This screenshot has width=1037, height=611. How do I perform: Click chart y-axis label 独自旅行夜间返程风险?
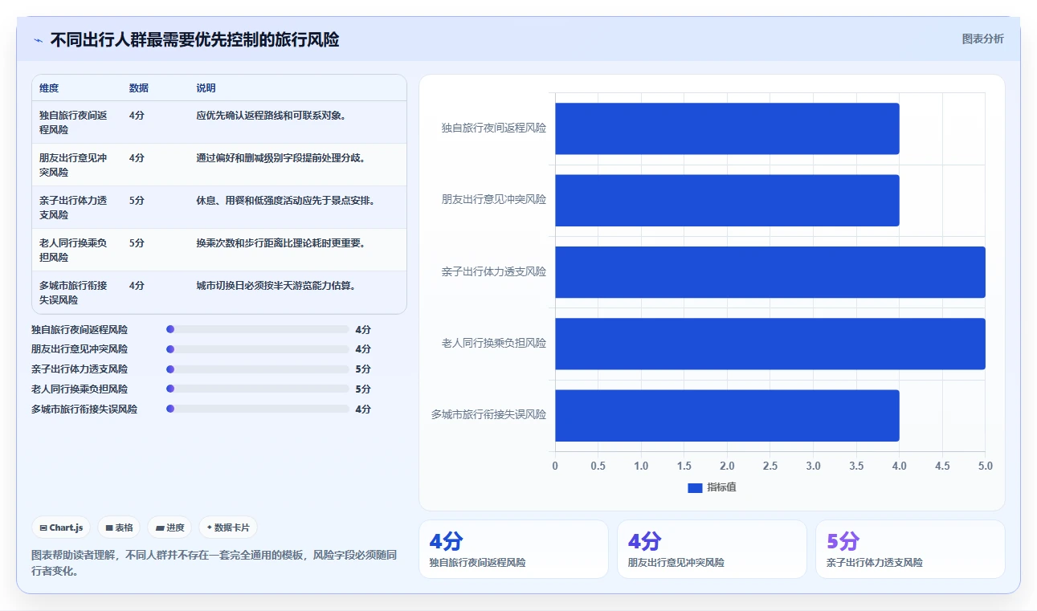[494, 128]
